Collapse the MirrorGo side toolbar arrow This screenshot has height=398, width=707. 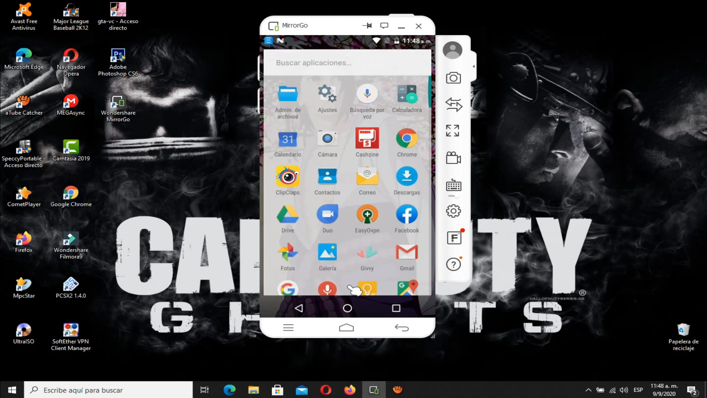[x=474, y=66]
